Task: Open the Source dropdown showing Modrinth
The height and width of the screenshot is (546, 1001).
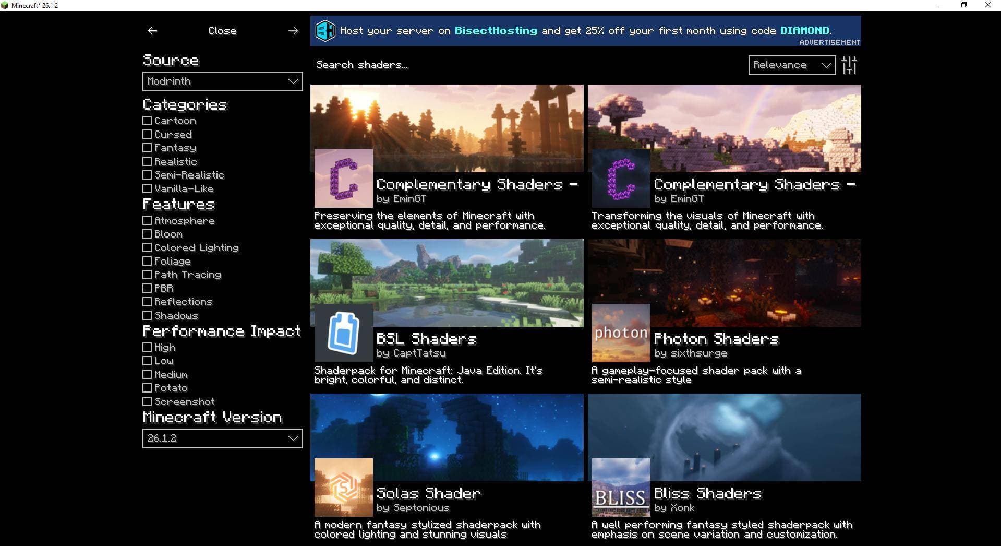Action: pos(223,81)
